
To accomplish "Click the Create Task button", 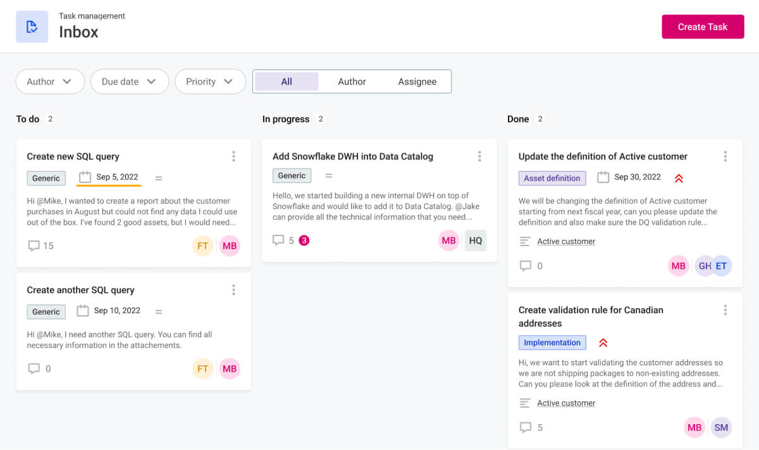I will (x=702, y=27).
